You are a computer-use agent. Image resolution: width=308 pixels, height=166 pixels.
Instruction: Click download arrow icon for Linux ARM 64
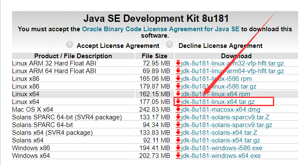click(x=178, y=71)
